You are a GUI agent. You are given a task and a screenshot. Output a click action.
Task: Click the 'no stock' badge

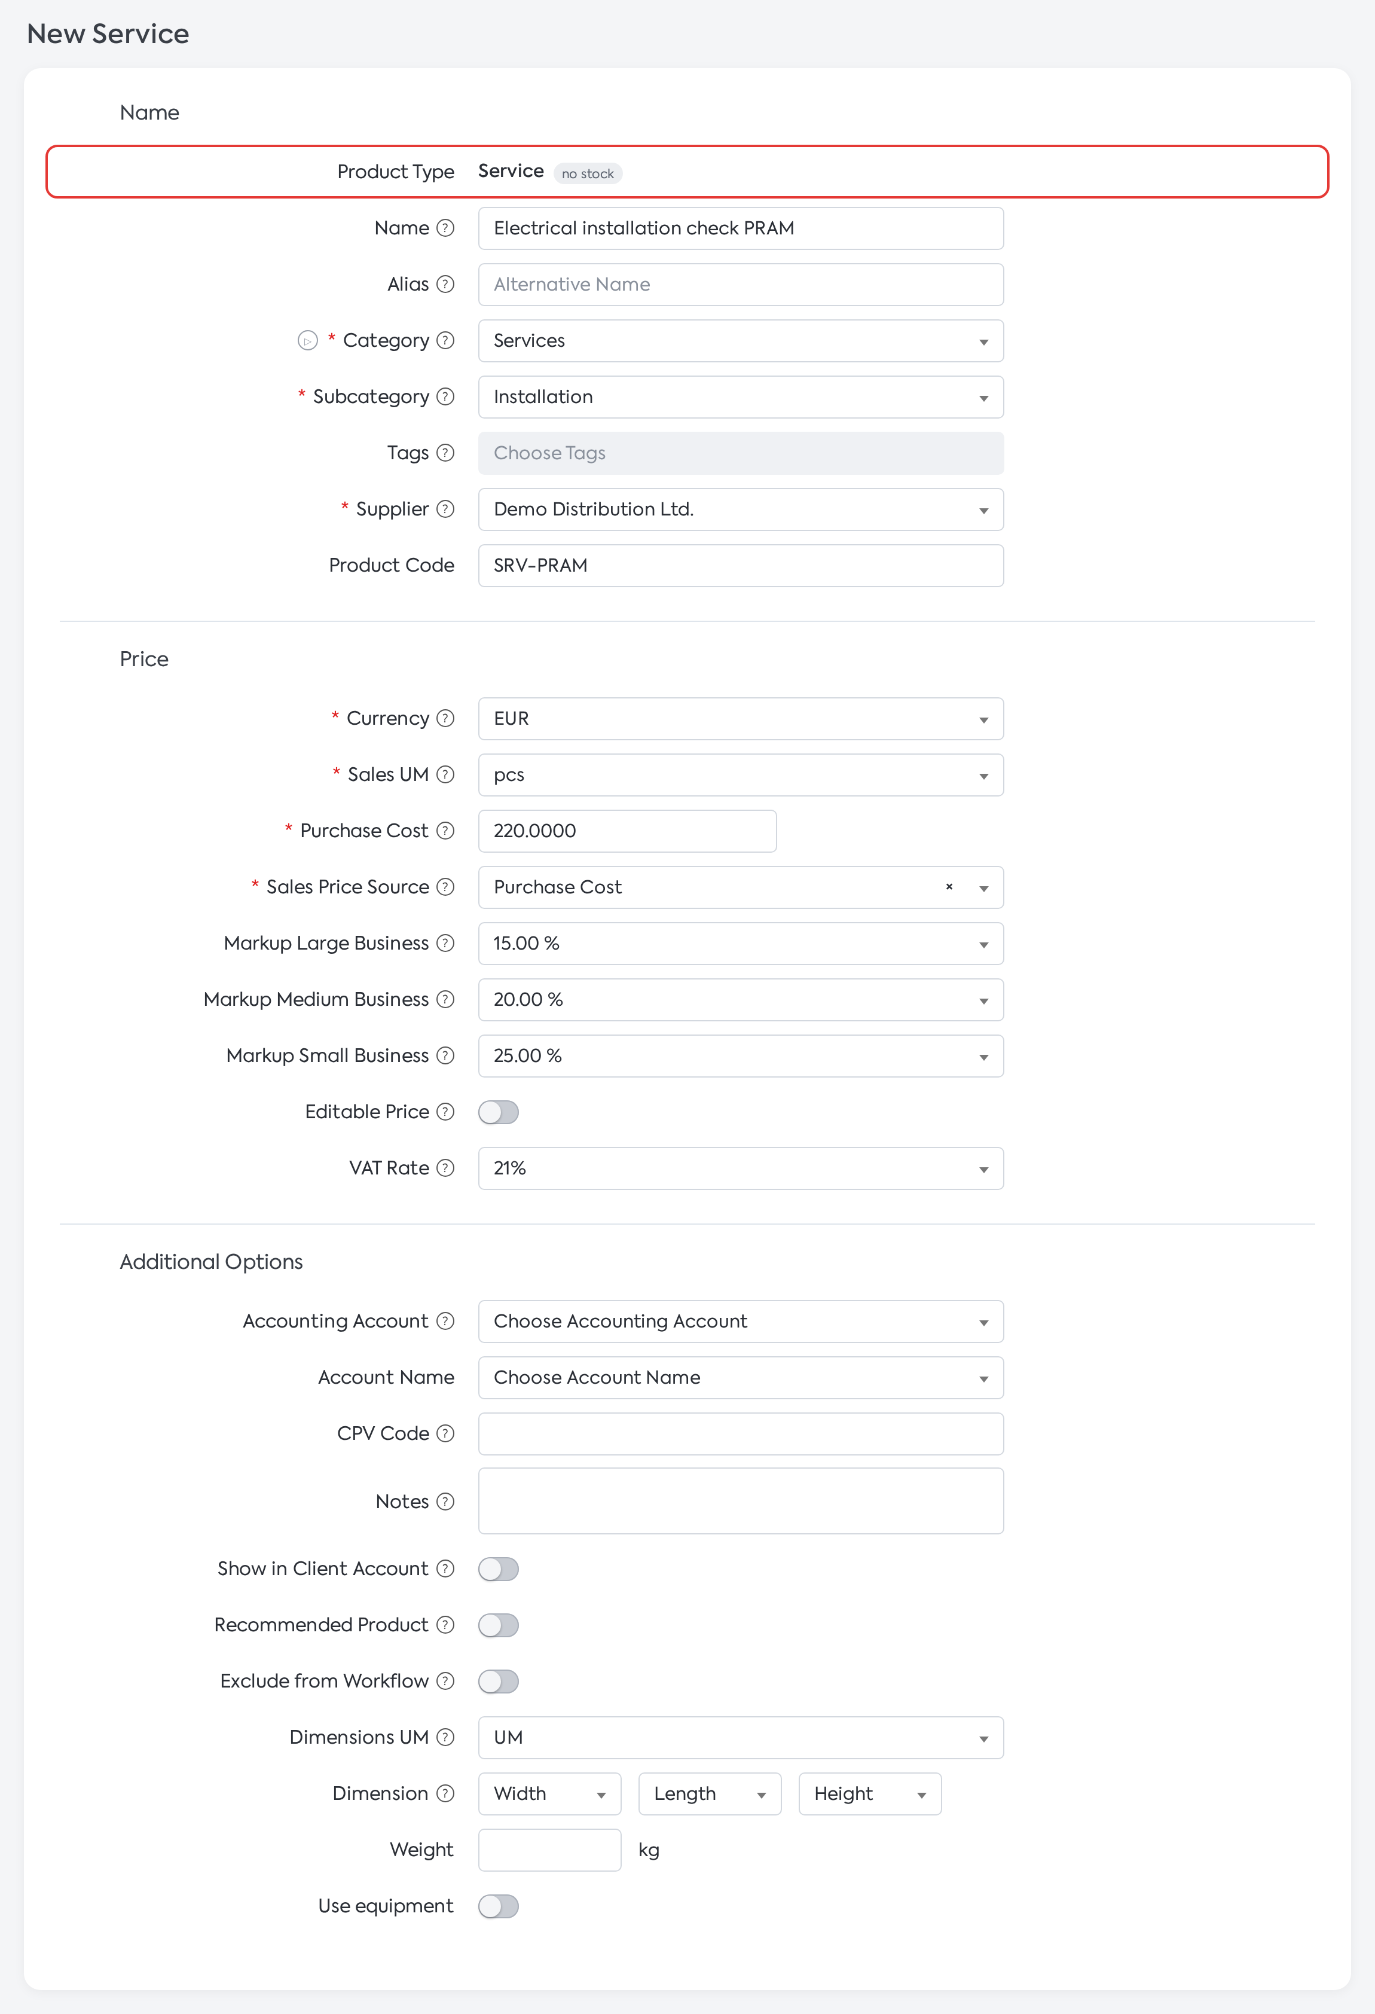tap(588, 173)
